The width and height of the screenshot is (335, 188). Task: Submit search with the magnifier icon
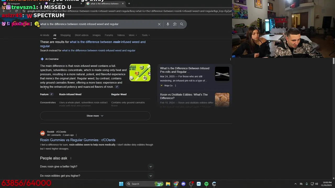point(182,24)
